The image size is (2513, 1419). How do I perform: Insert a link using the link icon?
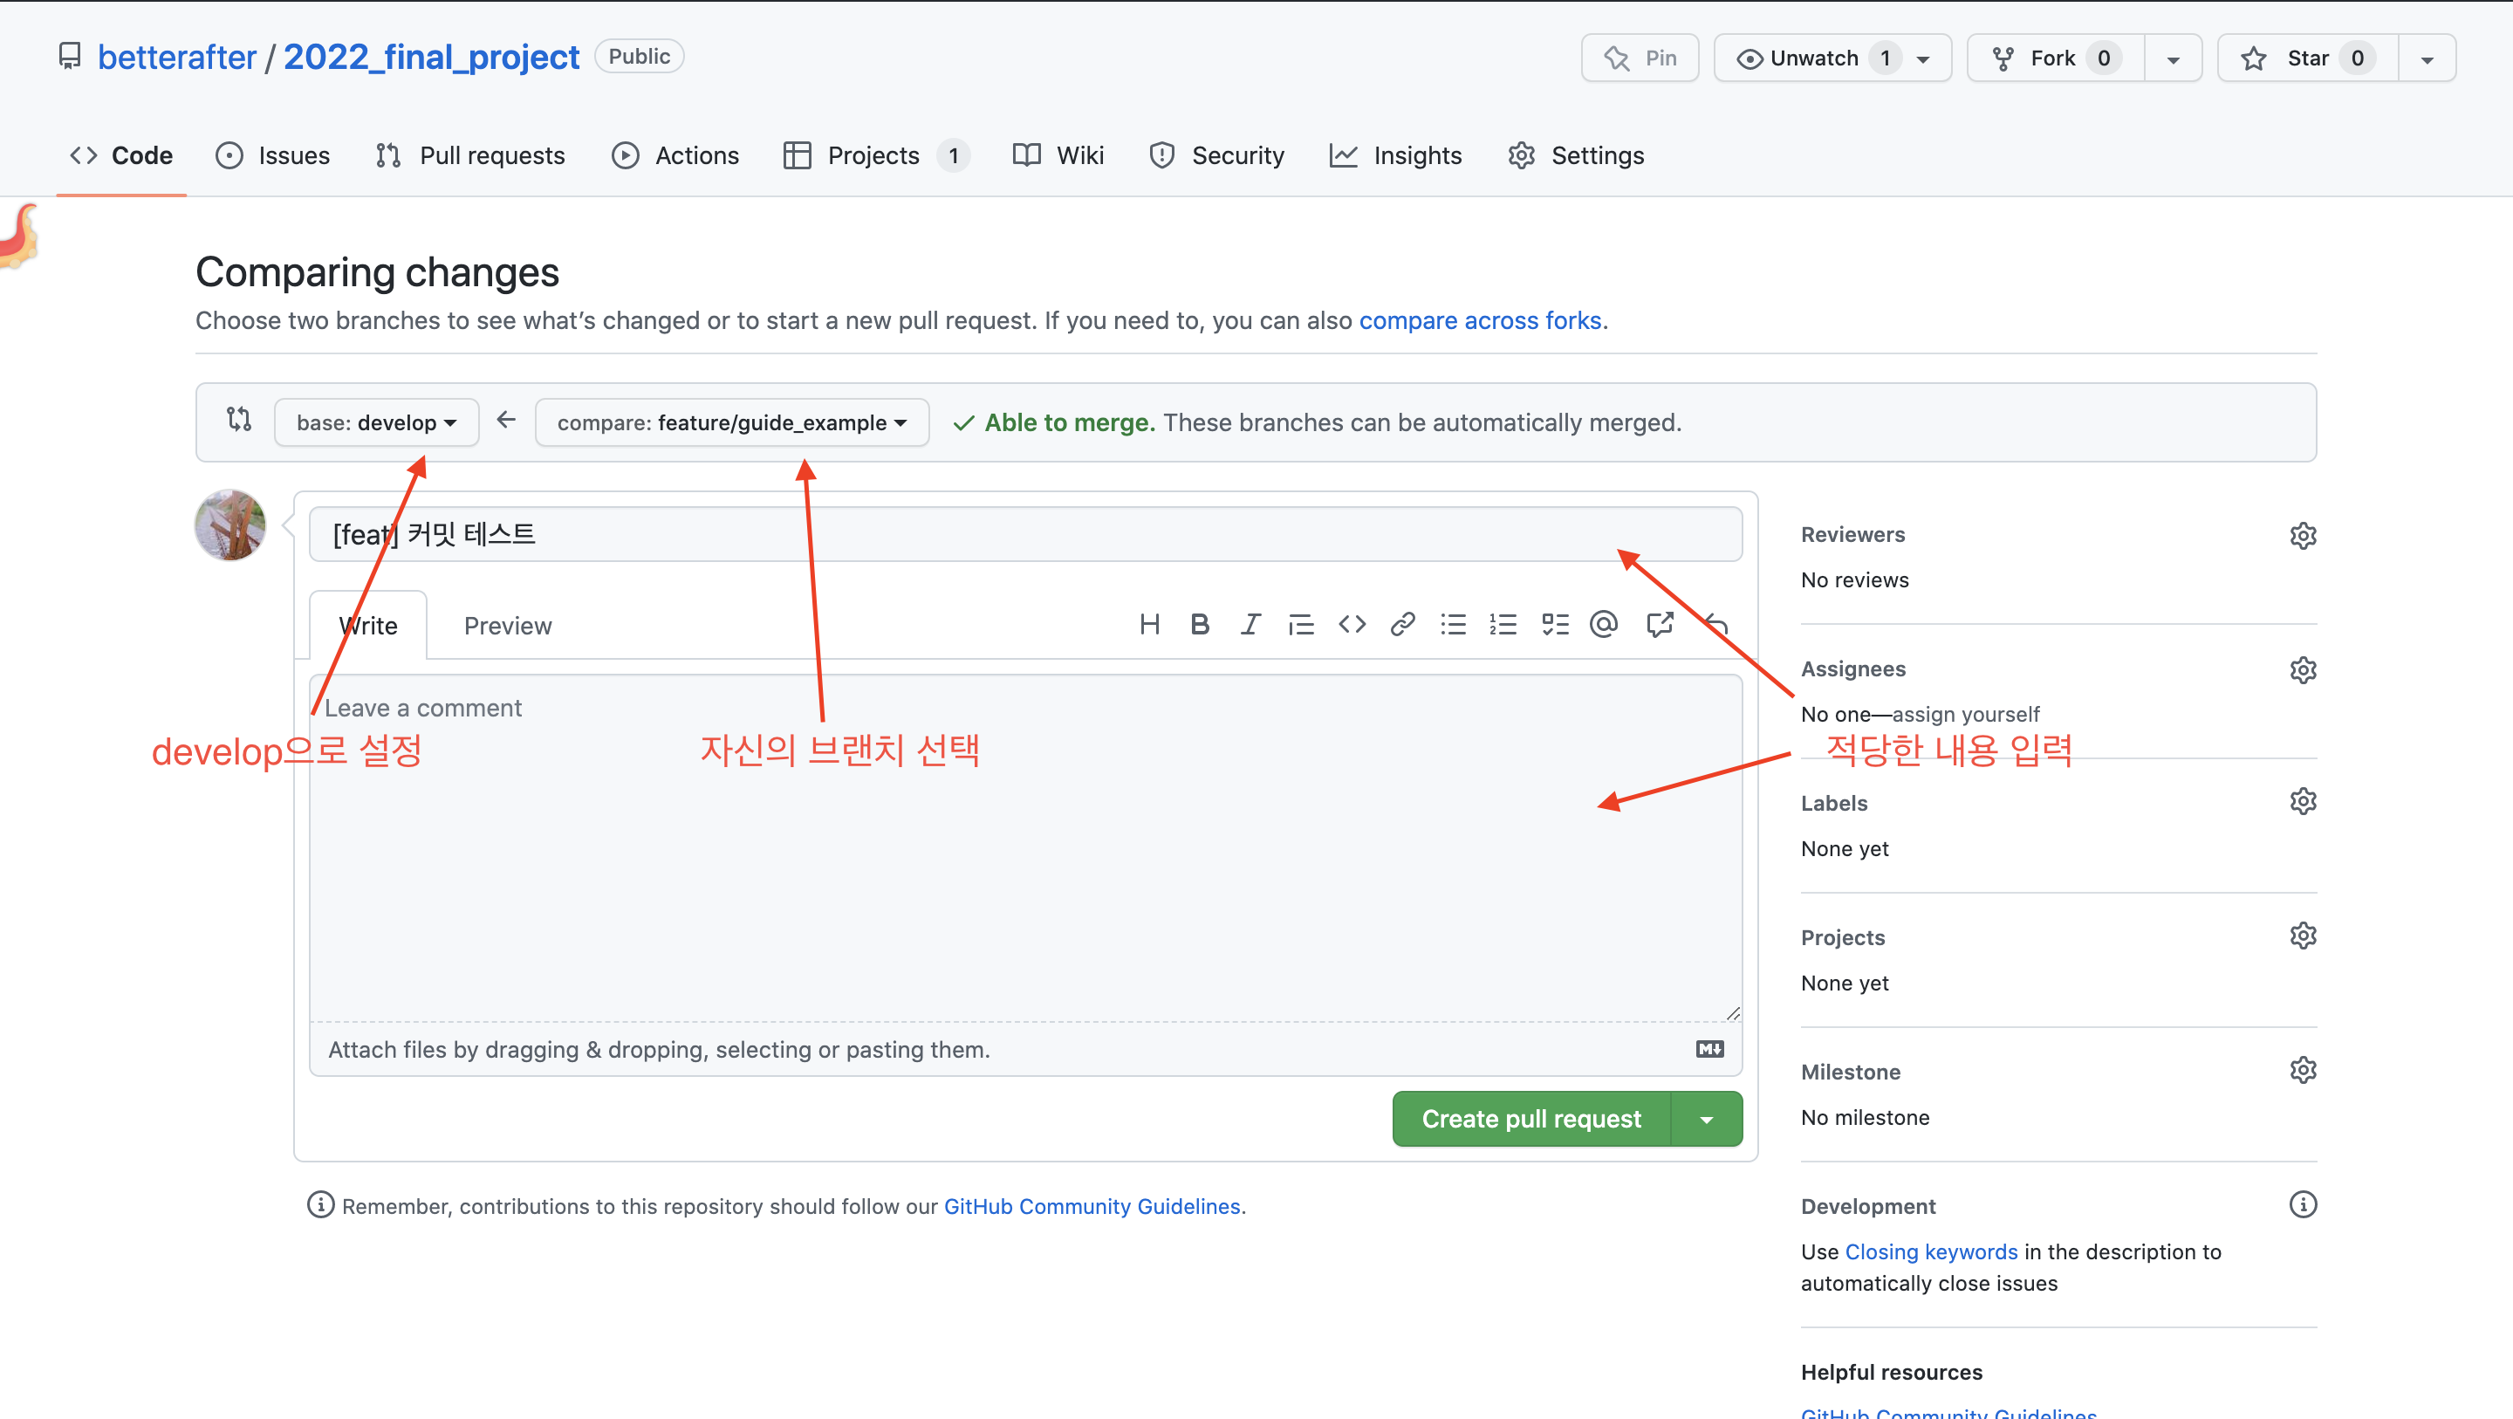click(1403, 625)
